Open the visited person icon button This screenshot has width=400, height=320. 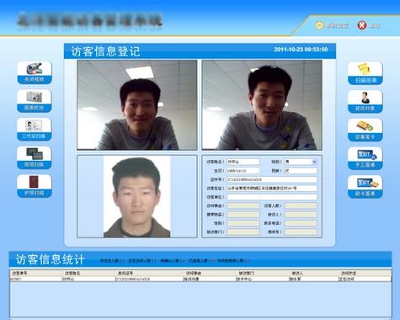point(365,101)
